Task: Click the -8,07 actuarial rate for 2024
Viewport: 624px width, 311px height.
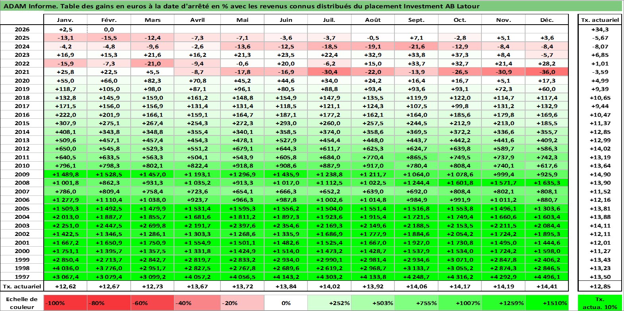Action: click(600, 46)
